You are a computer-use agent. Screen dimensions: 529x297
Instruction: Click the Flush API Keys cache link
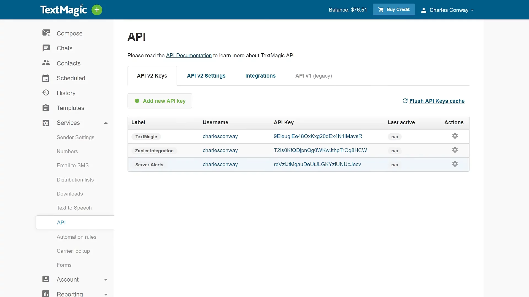tap(437, 101)
